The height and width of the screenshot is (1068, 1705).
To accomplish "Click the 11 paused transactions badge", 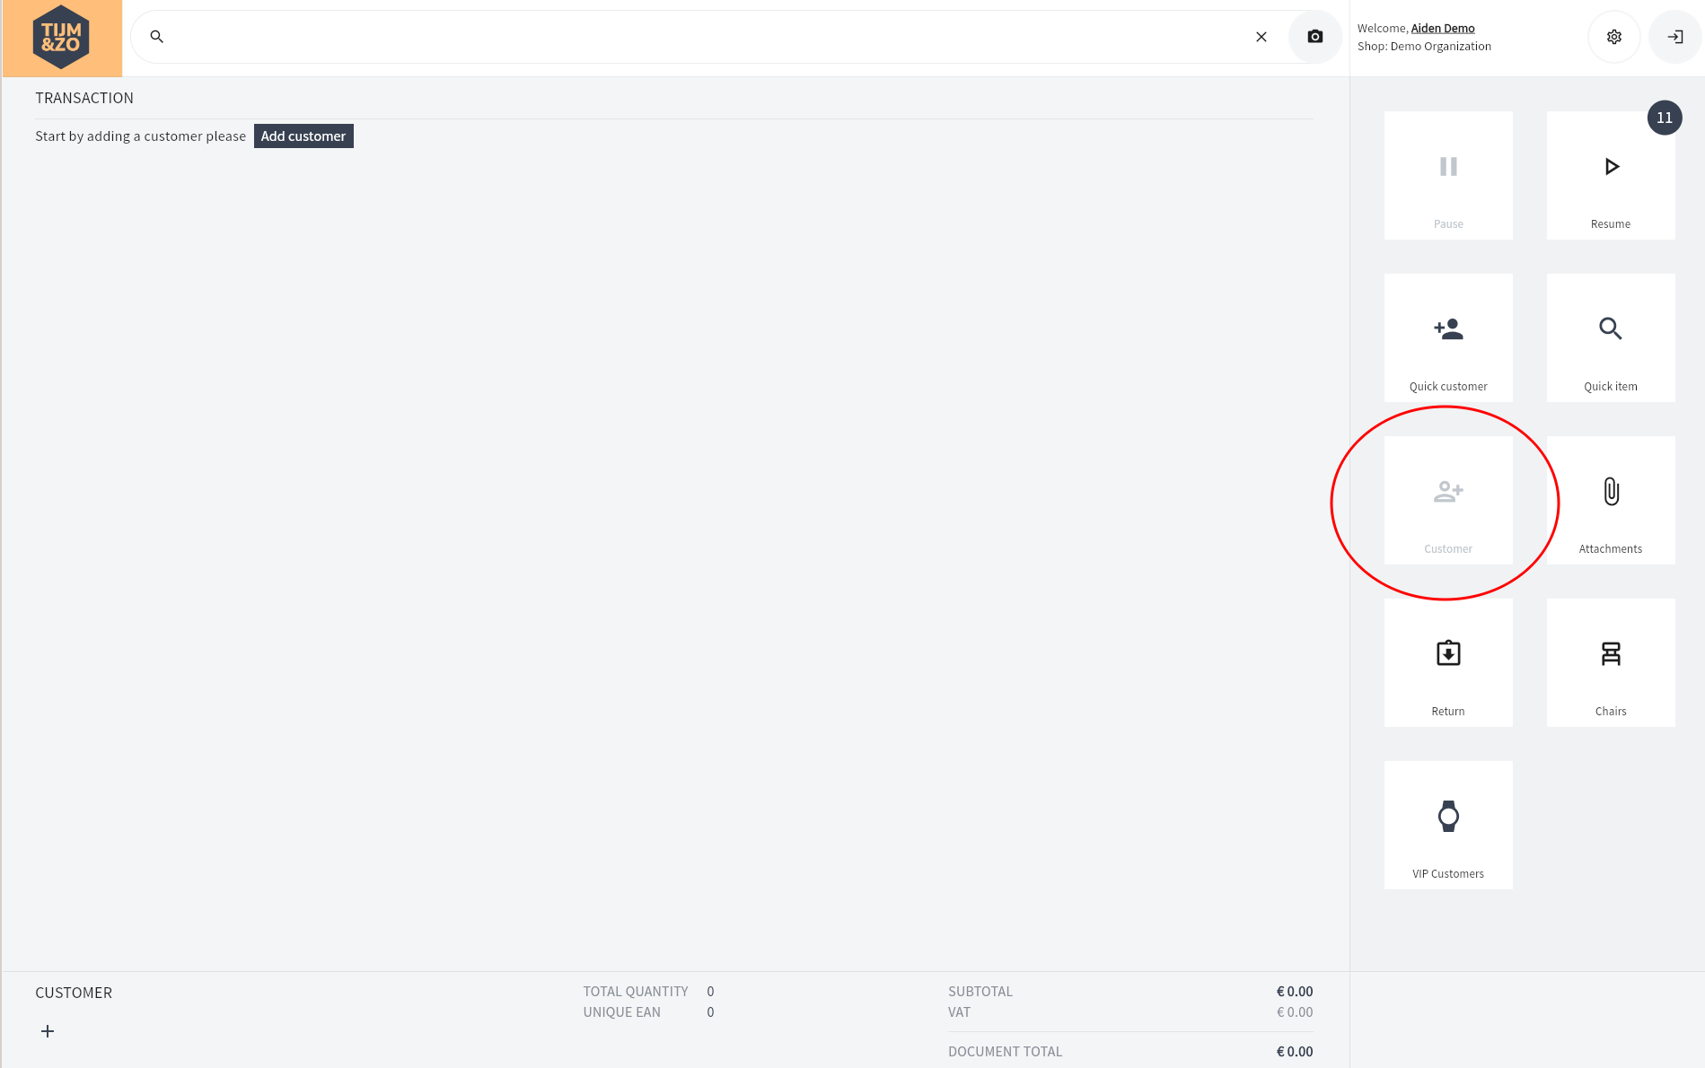I will coord(1664,118).
